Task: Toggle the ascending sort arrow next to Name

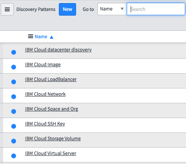Action: (51, 37)
